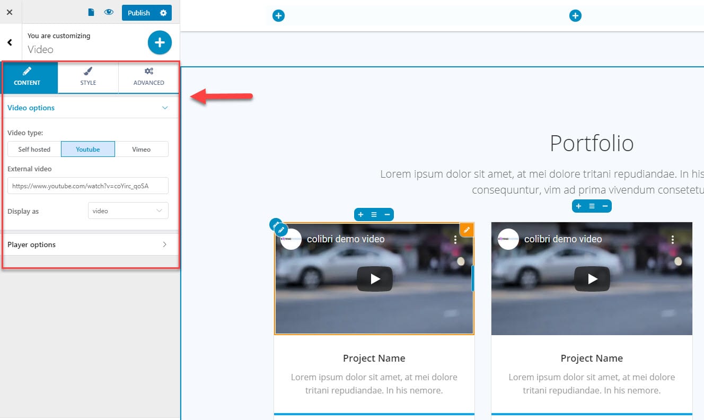Click the Publish button
Viewport: 704px width, 420px height.
tap(139, 12)
